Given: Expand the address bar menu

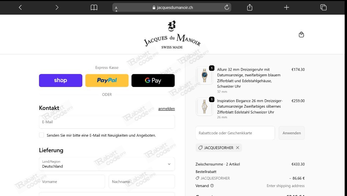Looking at the screenshot, I should click(116, 7).
